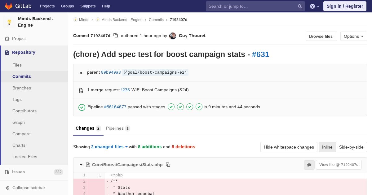Screen dimensions: 372x195
Task: Copy commit SHA using clipboard icon
Action: (116, 36)
